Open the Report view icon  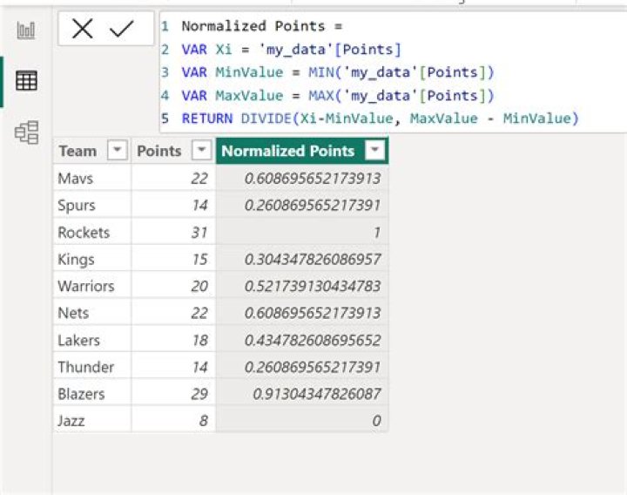[26, 31]
